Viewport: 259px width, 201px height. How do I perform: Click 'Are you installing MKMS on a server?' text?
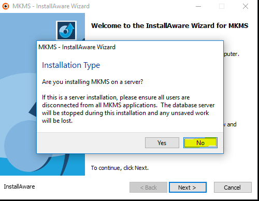(x=93, y=82)
